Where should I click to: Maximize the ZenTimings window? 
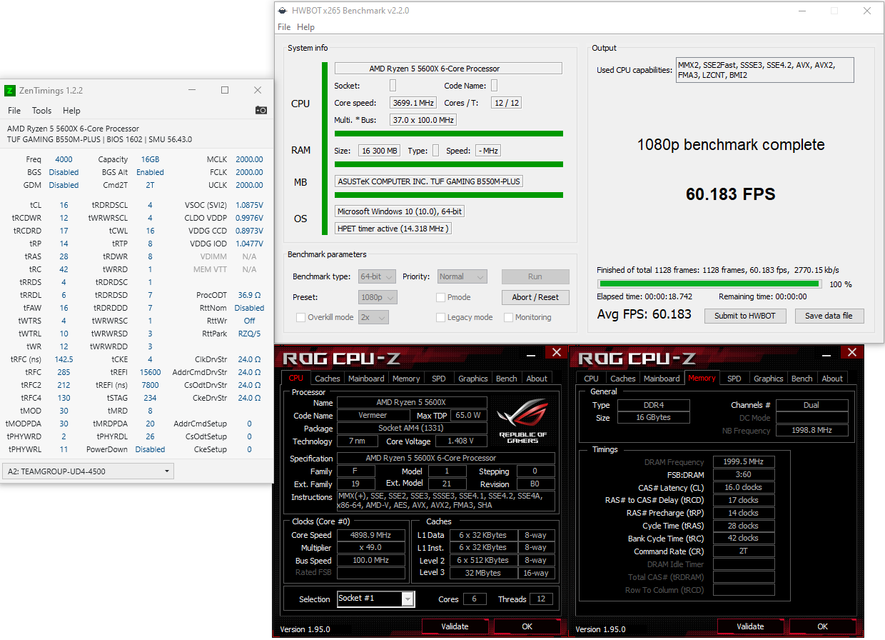[x=225, y=90]
